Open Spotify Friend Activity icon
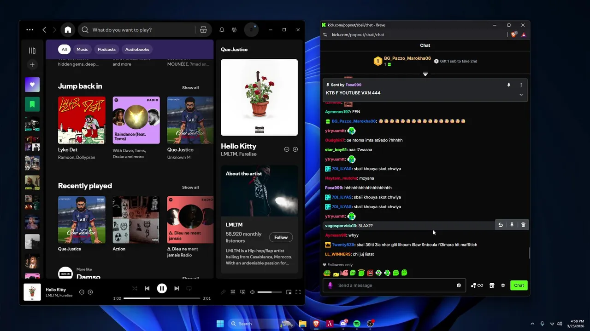This screenshot has width=590, height=331. pos(234,30)
